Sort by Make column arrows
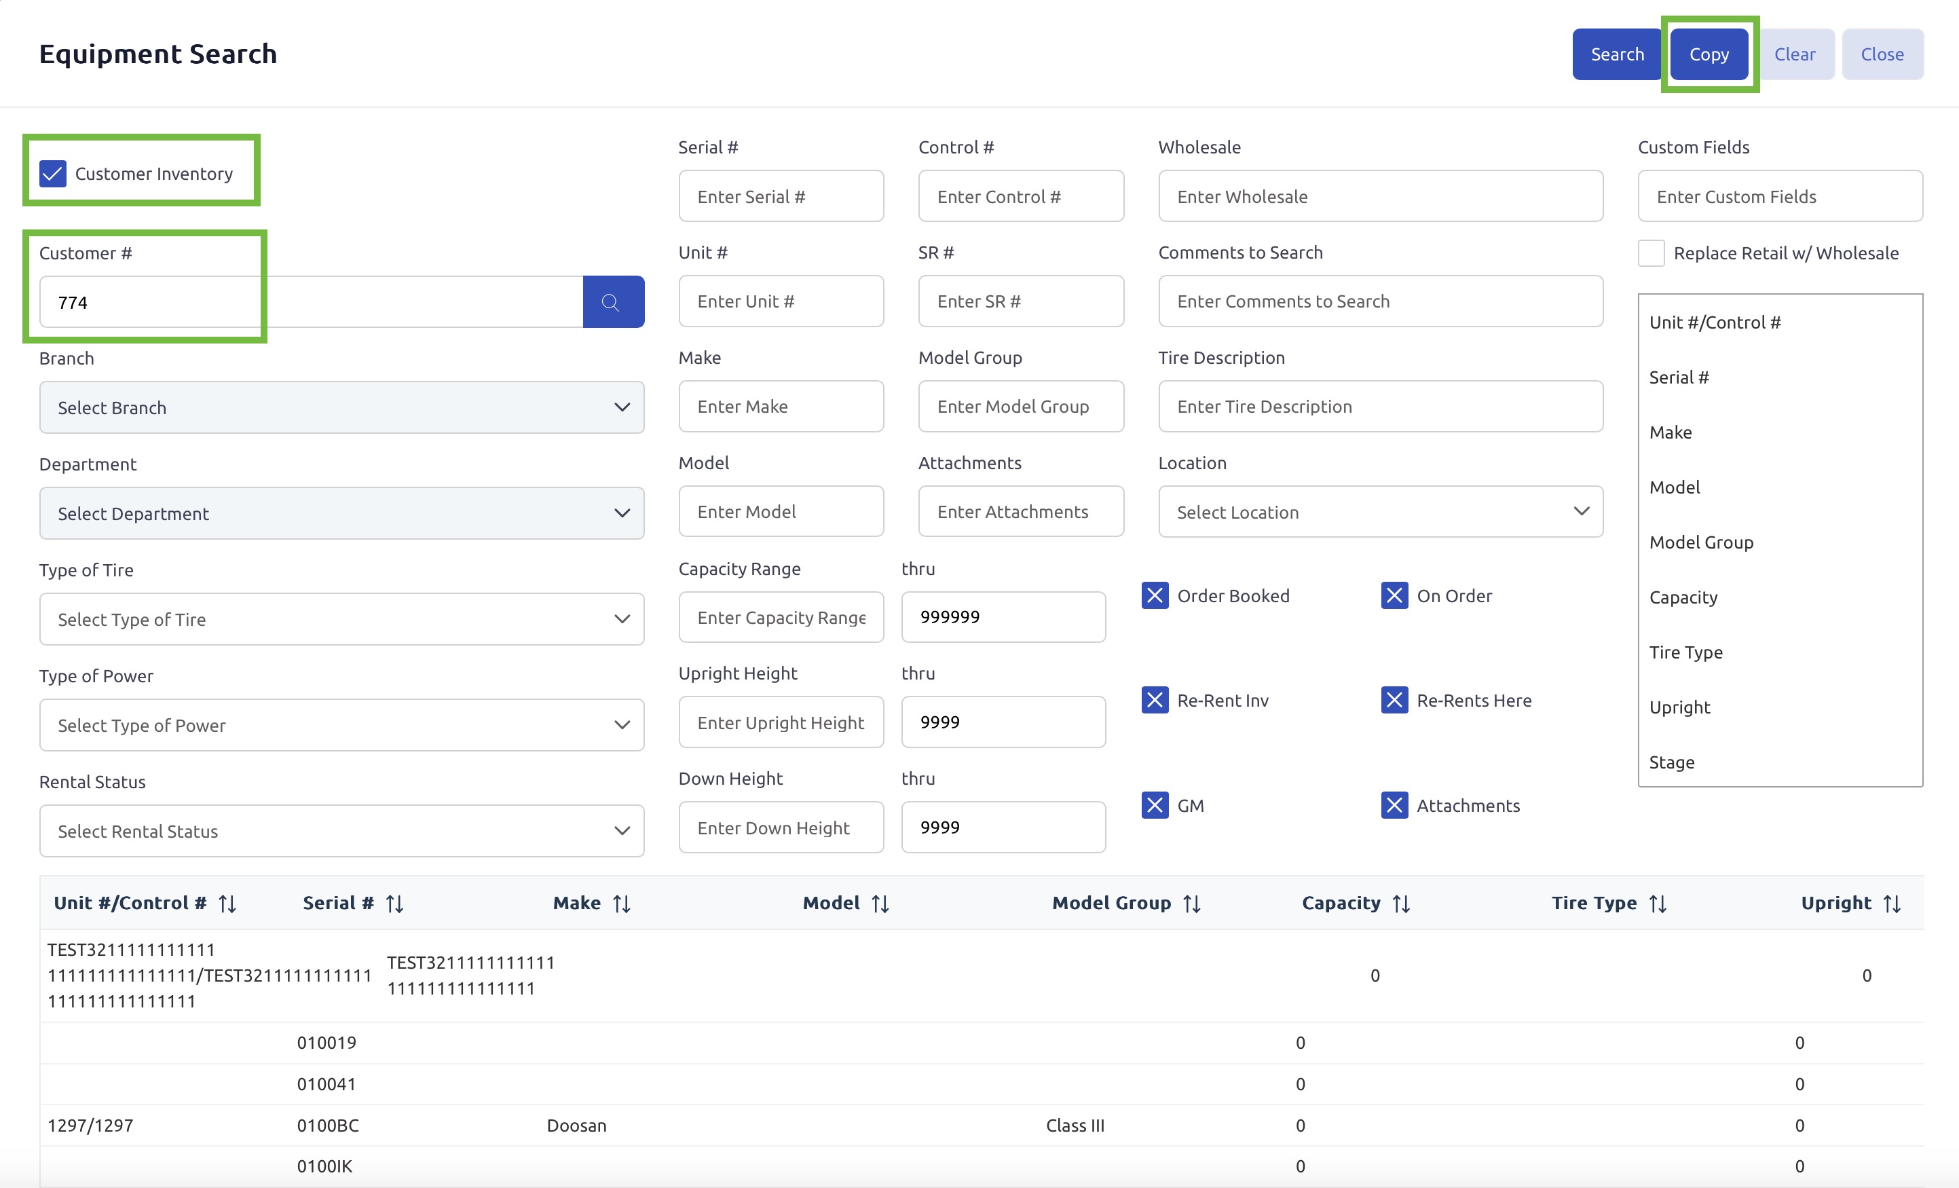This screenshot has height=1188, width=1959. point(622,904)
